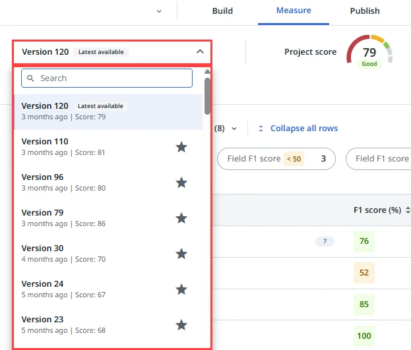Screen dimensions: 411x350
Task: Click the F1 score column sort icon
Action: [x=408, y=210]
